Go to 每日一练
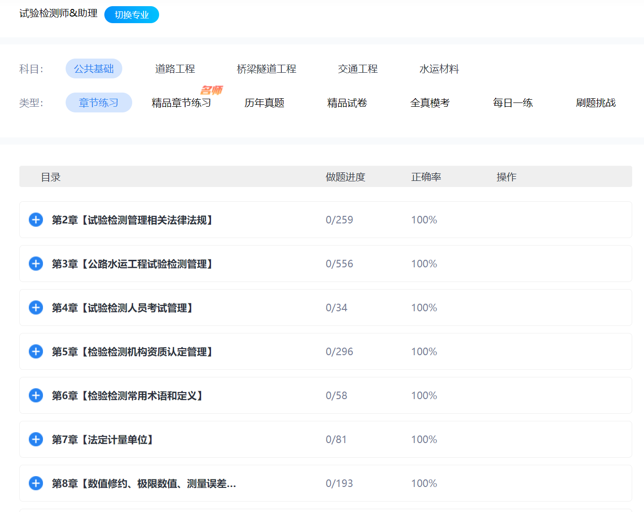This screenshot has height=512, width=644. coord(513,103)
